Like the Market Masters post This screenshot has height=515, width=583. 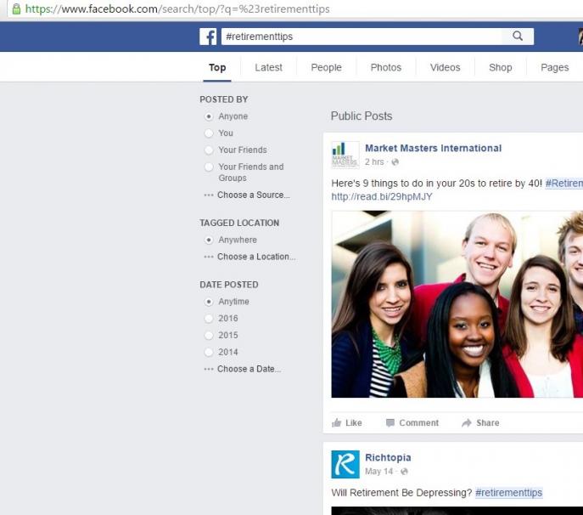point(346,422)
